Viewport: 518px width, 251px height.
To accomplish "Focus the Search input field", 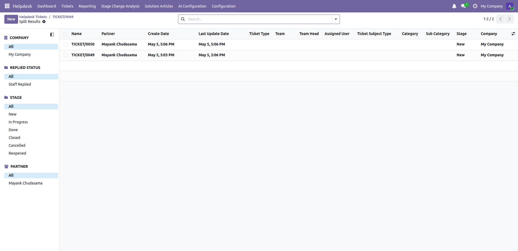I will coord(259,19).
